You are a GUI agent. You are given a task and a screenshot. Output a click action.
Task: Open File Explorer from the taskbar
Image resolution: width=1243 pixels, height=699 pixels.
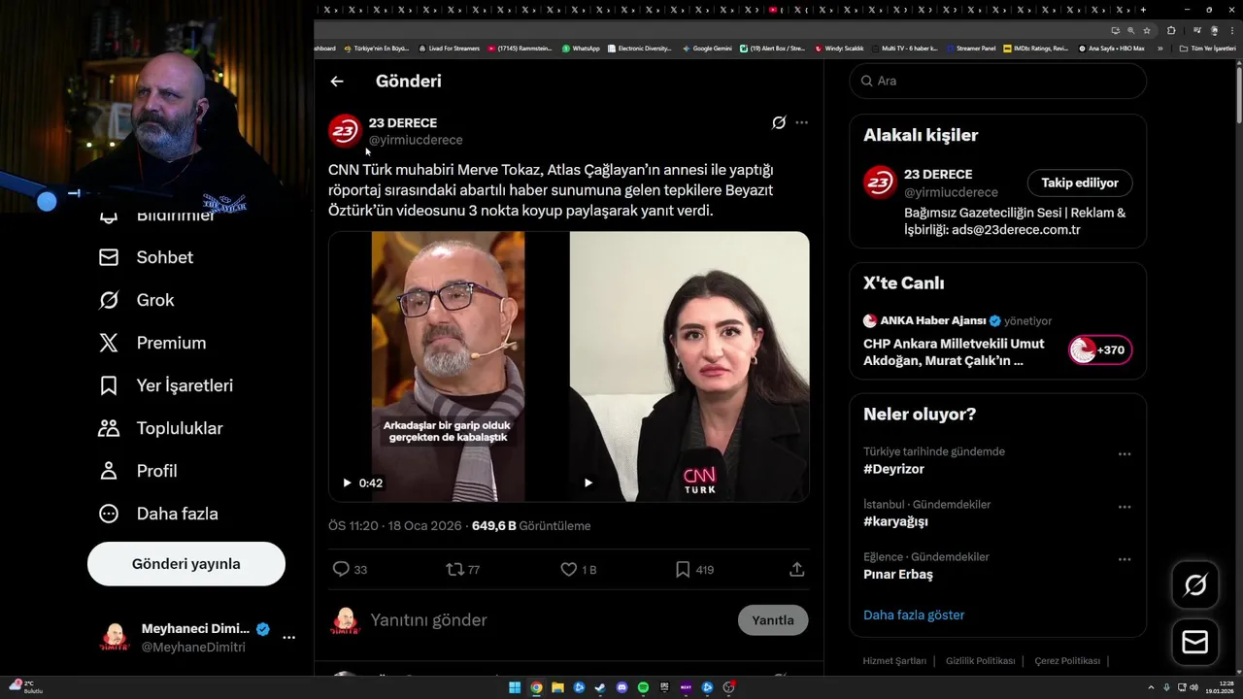pyautogui.click(x=557, y=687)
